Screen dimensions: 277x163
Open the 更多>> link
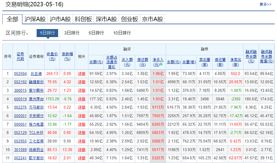tap(265, 5)
